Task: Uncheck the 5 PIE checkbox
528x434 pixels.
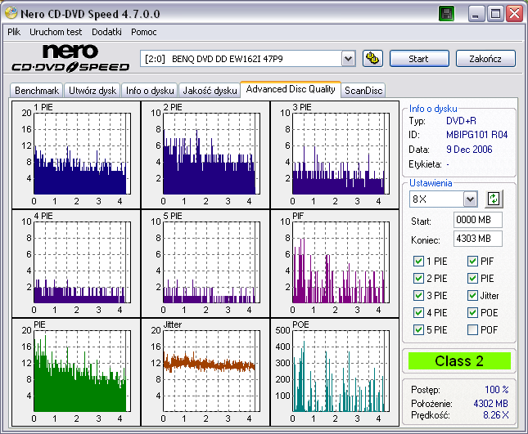Action: pos(418,329)
